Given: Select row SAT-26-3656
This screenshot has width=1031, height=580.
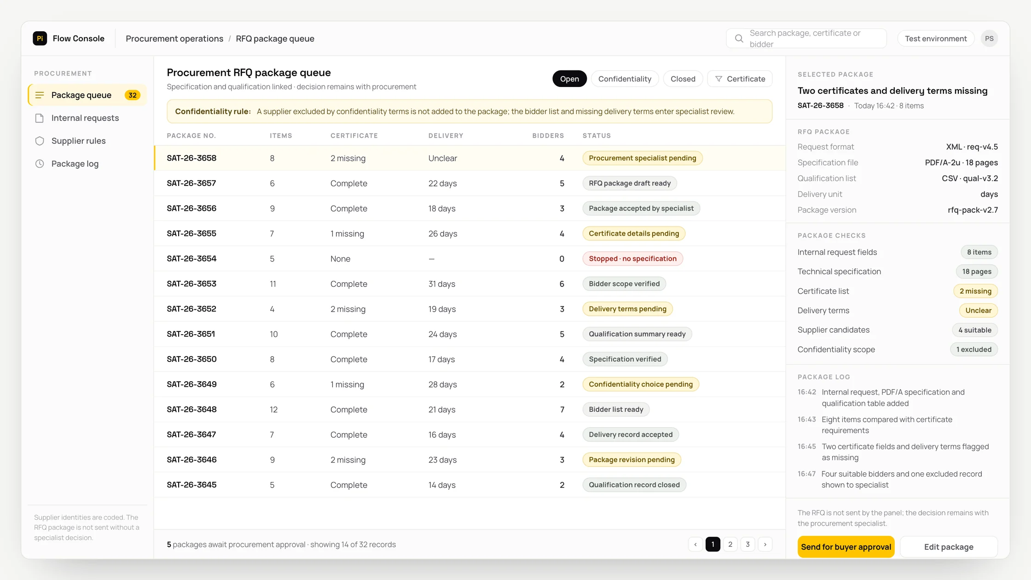Looking at the screenshot, I should click(x=469, y=208).
